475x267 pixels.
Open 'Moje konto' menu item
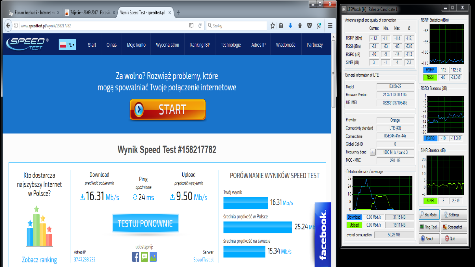pyautogui.click(x=136, y=45)
